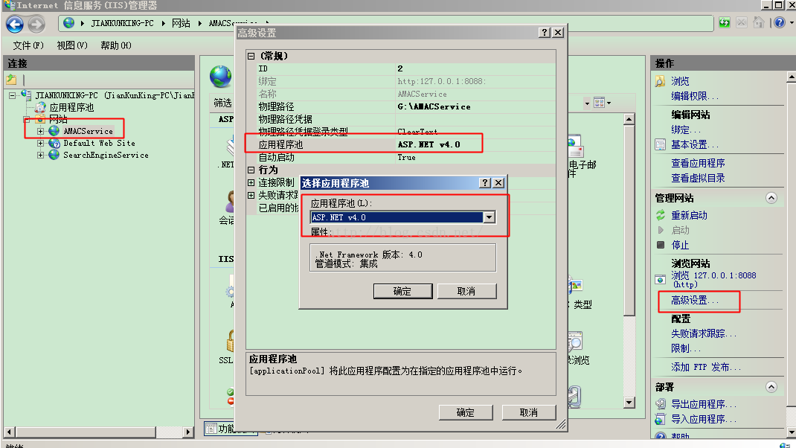
Task: Click 取消 in 选择应用程序池 dialog
Action: click(x=466, y=291)
